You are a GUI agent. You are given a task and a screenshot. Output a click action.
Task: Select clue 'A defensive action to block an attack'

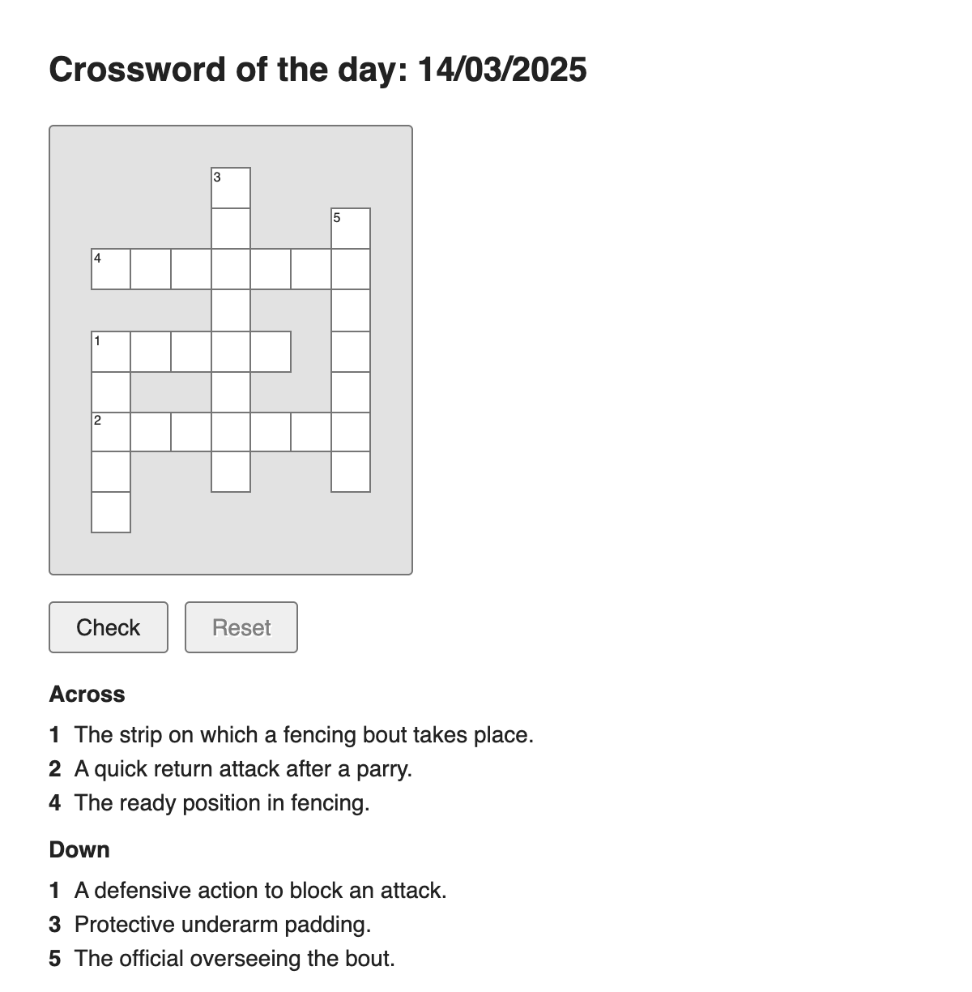tap(248, 891)
